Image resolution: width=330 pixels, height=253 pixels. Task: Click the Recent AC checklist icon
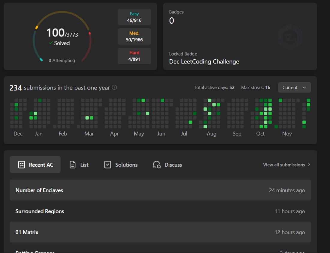pyautogui.click(x=22, y=165)
